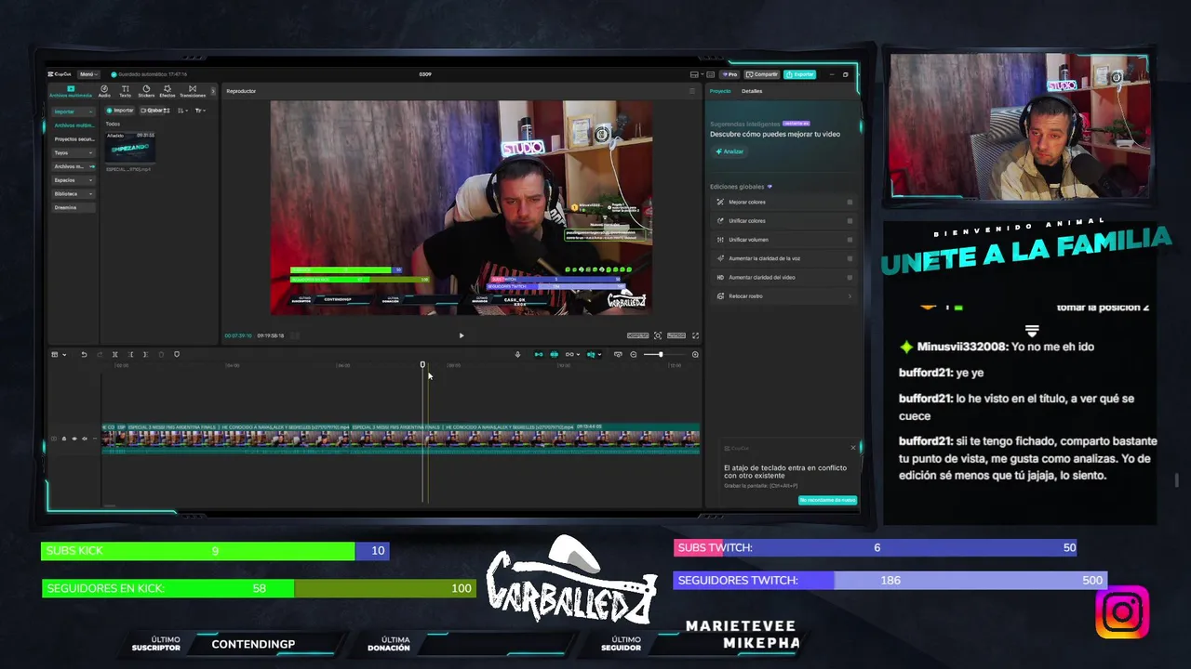This screenshot has width=1191, height=669.
Task: Click the player options menu icon beside Reproductor
Action: coord(691,91)
